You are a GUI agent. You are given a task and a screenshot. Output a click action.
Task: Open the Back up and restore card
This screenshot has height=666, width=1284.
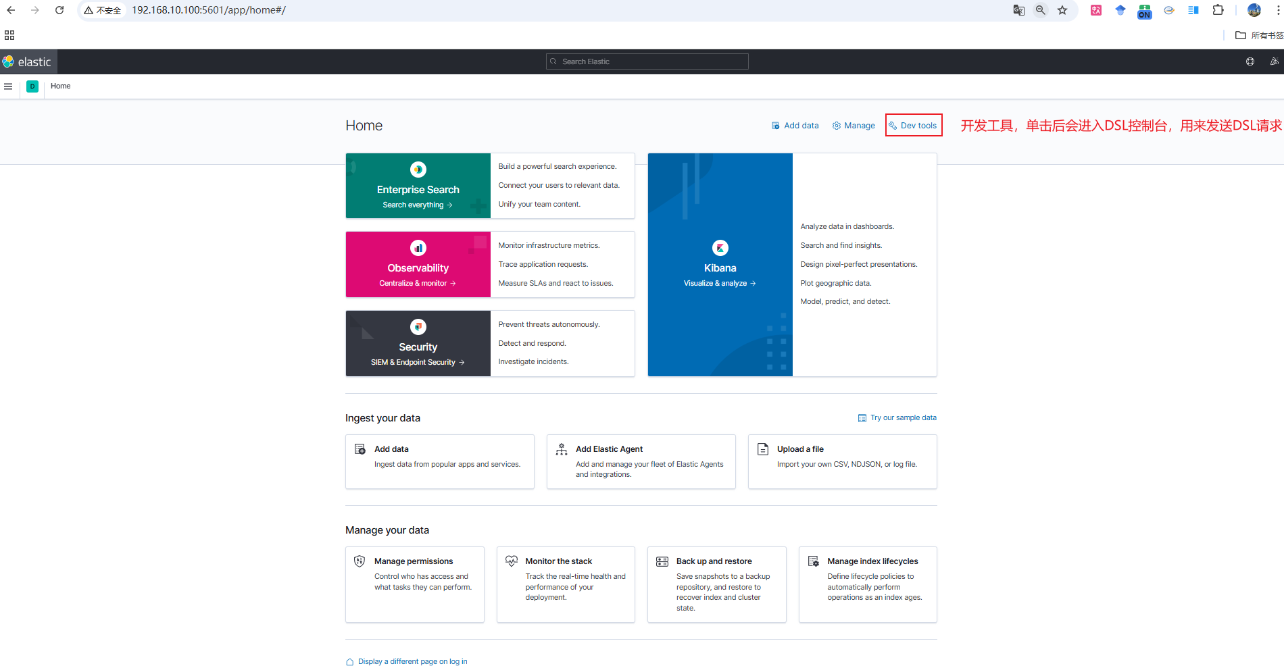pos(717,584)
